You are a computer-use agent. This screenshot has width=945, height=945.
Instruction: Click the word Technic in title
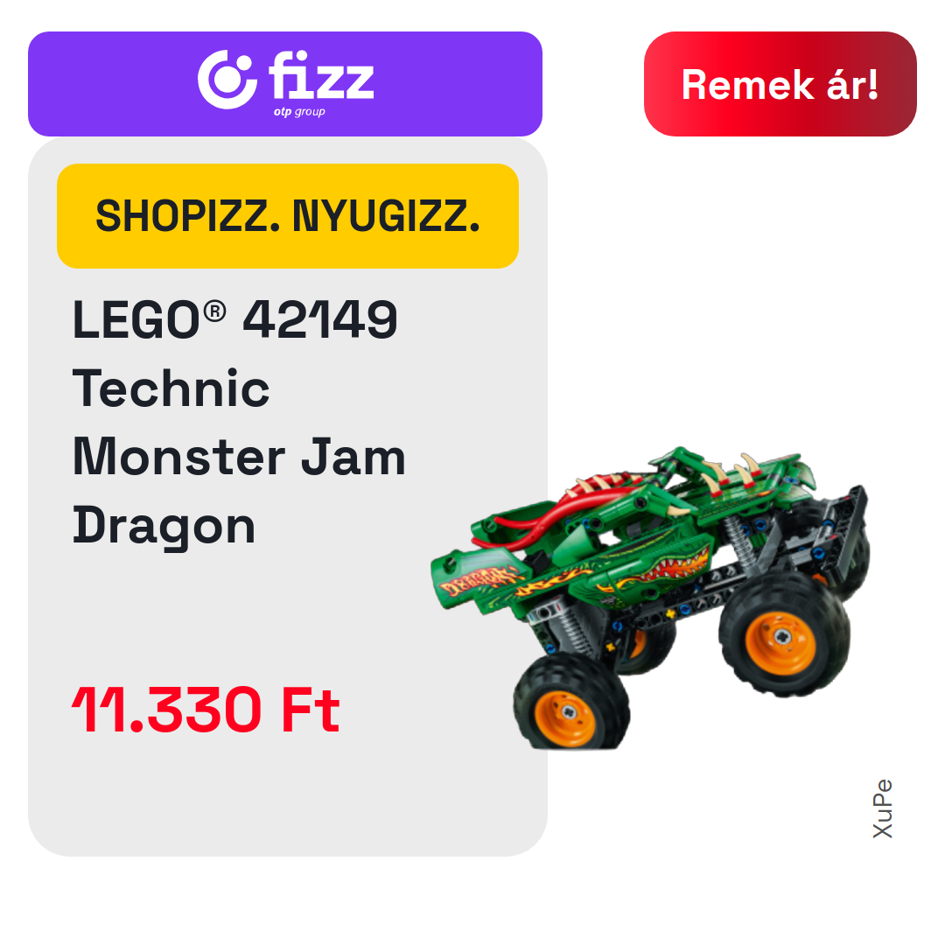[171, 388]
